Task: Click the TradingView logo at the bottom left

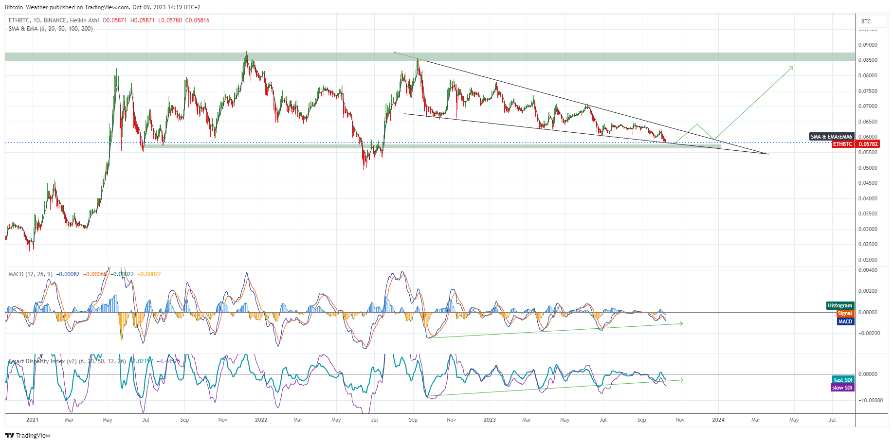Action: click(28, 435)
